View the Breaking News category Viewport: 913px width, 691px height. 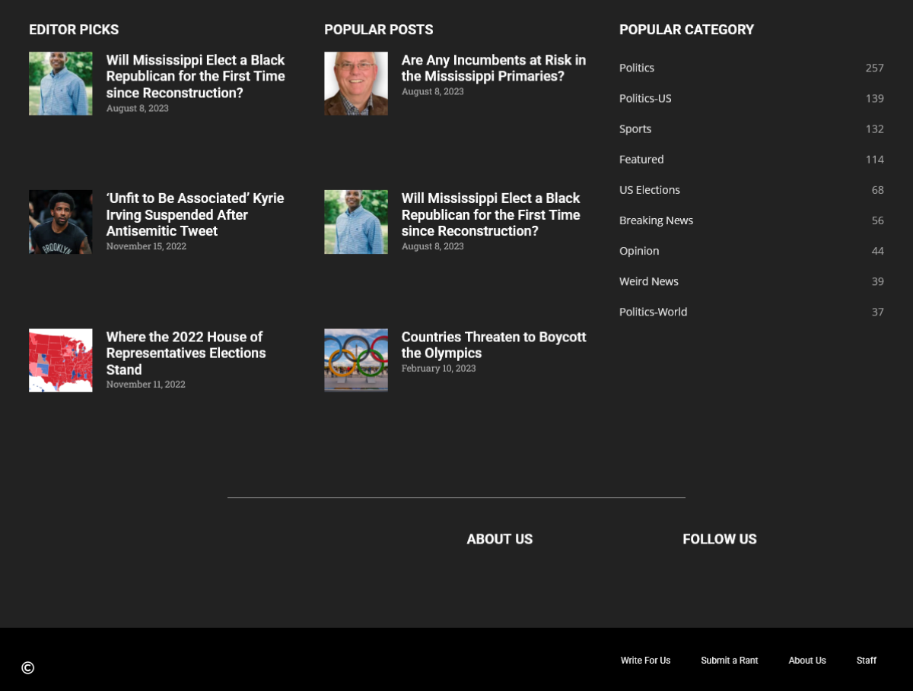pyautogui.click(x=656, y=220)
